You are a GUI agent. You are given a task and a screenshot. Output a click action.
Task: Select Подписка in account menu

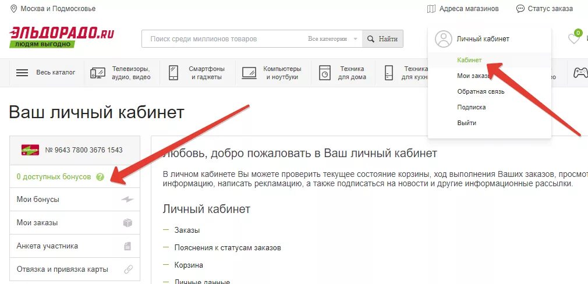point(472,107)
